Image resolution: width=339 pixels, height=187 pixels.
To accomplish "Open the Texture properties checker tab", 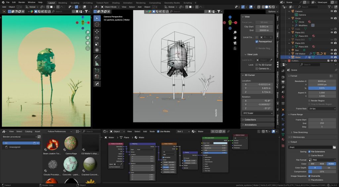I will 283,146.
